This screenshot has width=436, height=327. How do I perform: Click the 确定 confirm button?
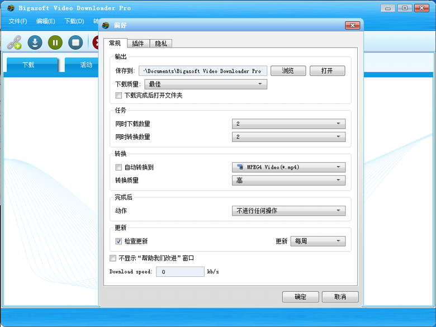(x=300, y=297)
